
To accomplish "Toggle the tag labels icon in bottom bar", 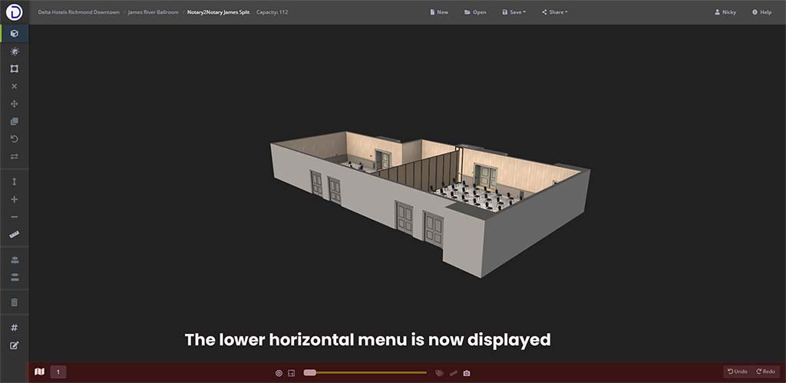I will tap(440, 372).
